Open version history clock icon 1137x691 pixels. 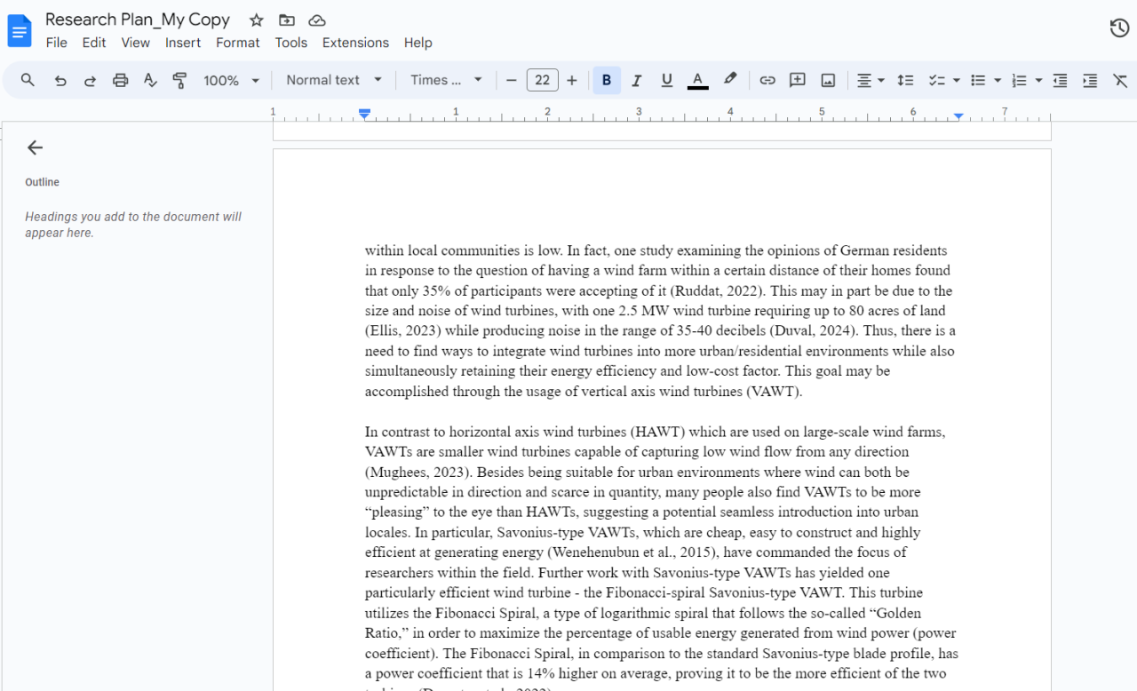click(x=1119, y=28)
